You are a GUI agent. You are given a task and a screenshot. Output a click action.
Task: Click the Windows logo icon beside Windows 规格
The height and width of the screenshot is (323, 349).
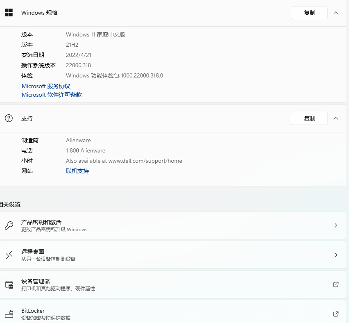(x=9, y=13)
